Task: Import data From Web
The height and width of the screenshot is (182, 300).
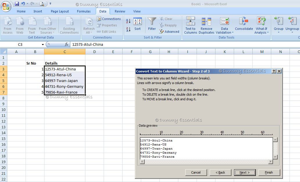Action: click(20, 26)
